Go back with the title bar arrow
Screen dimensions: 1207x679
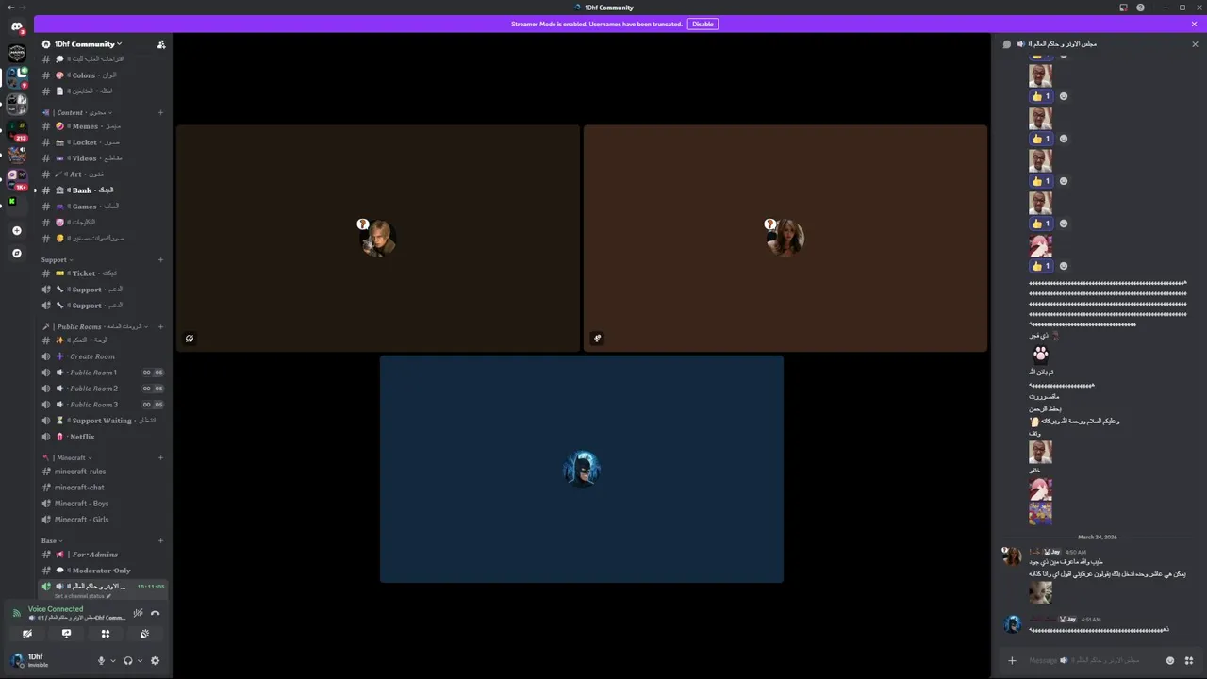9,8
